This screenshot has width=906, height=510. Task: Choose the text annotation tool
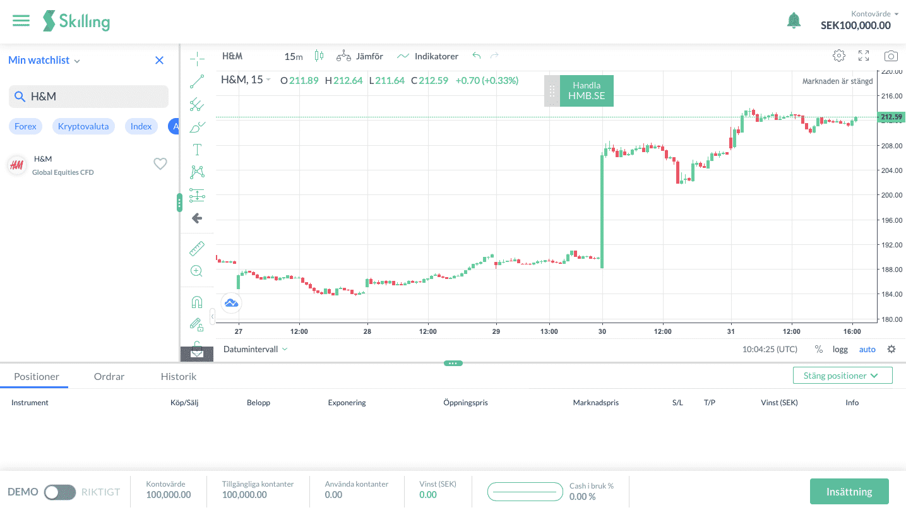tap(197, 150)
